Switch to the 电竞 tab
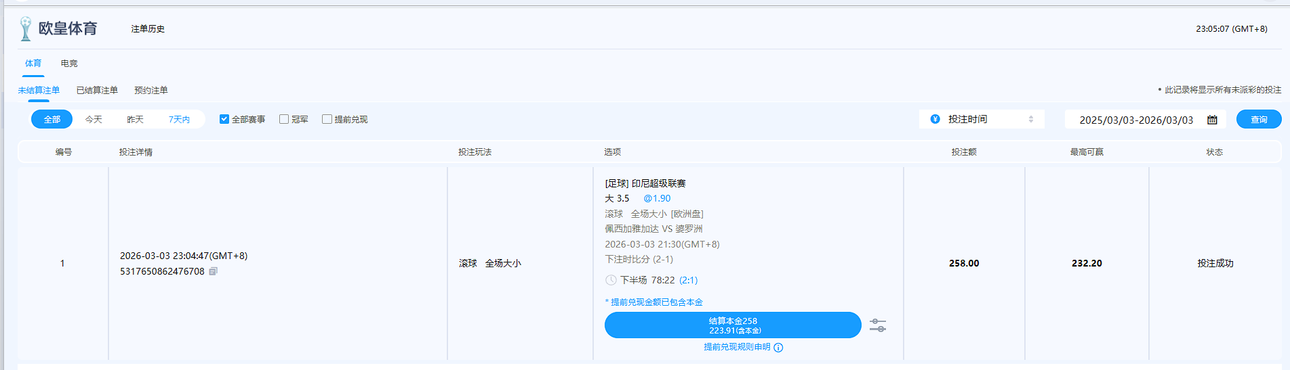The width and height of the screenshot is (1290, 370). tap(69, 64)
